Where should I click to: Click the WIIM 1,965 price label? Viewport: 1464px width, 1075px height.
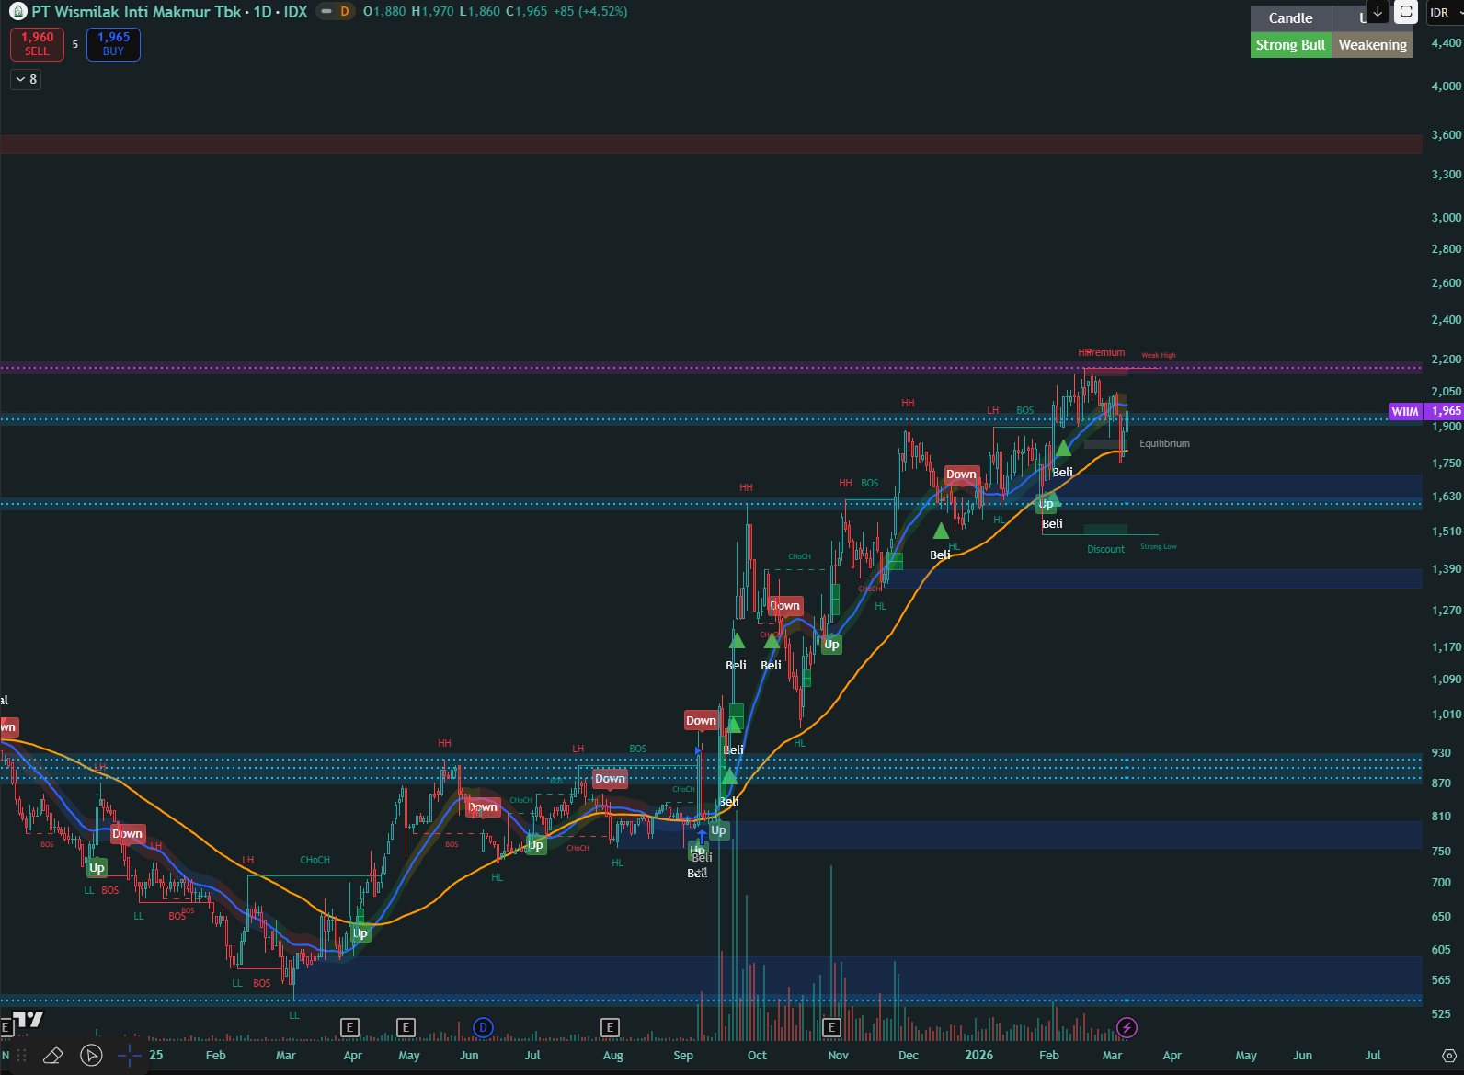[x=1425, y=411]
